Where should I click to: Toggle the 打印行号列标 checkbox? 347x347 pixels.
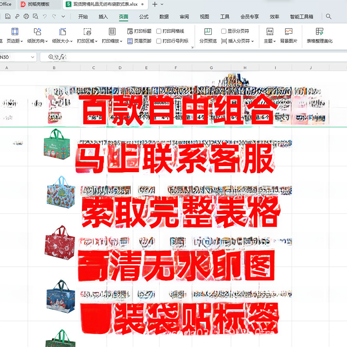[x=159, y=41]
